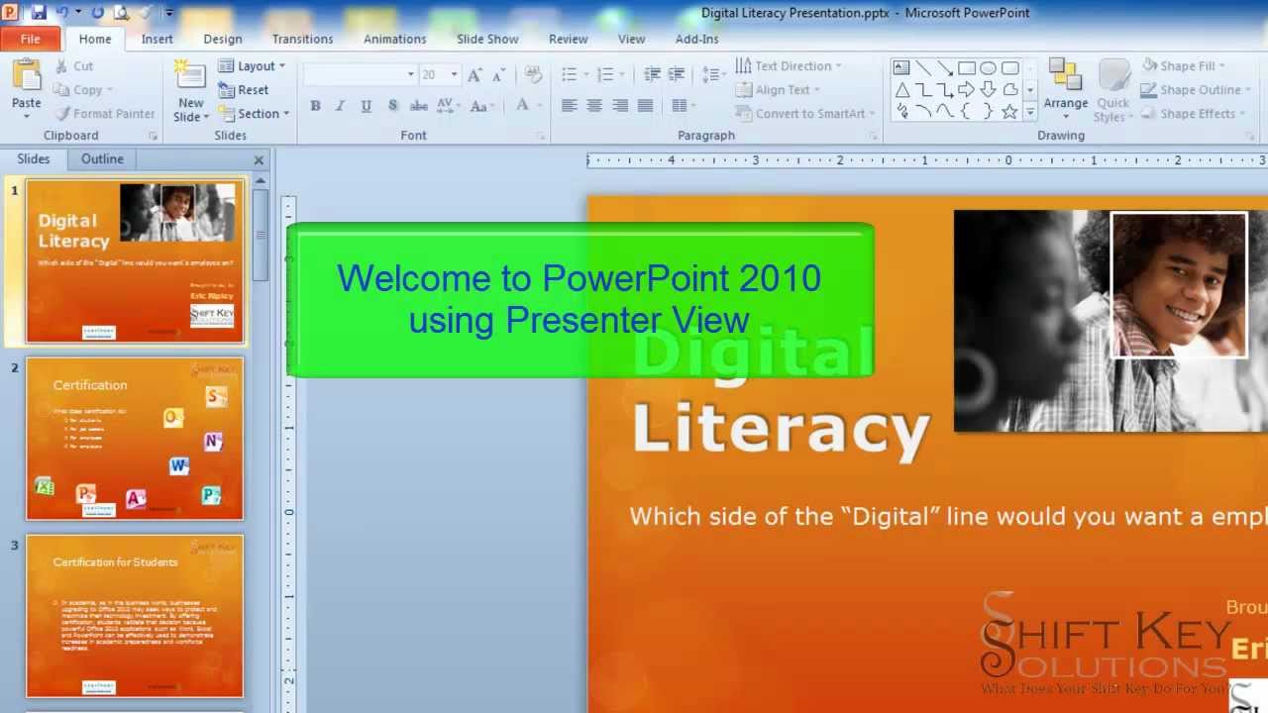Switch to the Animations ribbon tab
1268x713 pixels.
click(394, 39)
